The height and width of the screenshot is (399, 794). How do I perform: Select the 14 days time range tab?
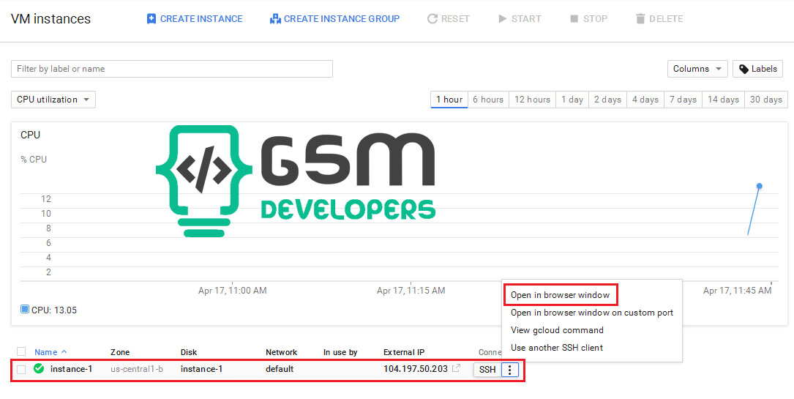pos(723,100)
